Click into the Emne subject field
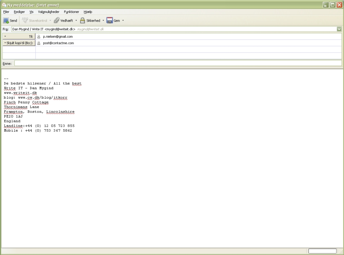This screenshot has height=255, width=344. point(178,63)
